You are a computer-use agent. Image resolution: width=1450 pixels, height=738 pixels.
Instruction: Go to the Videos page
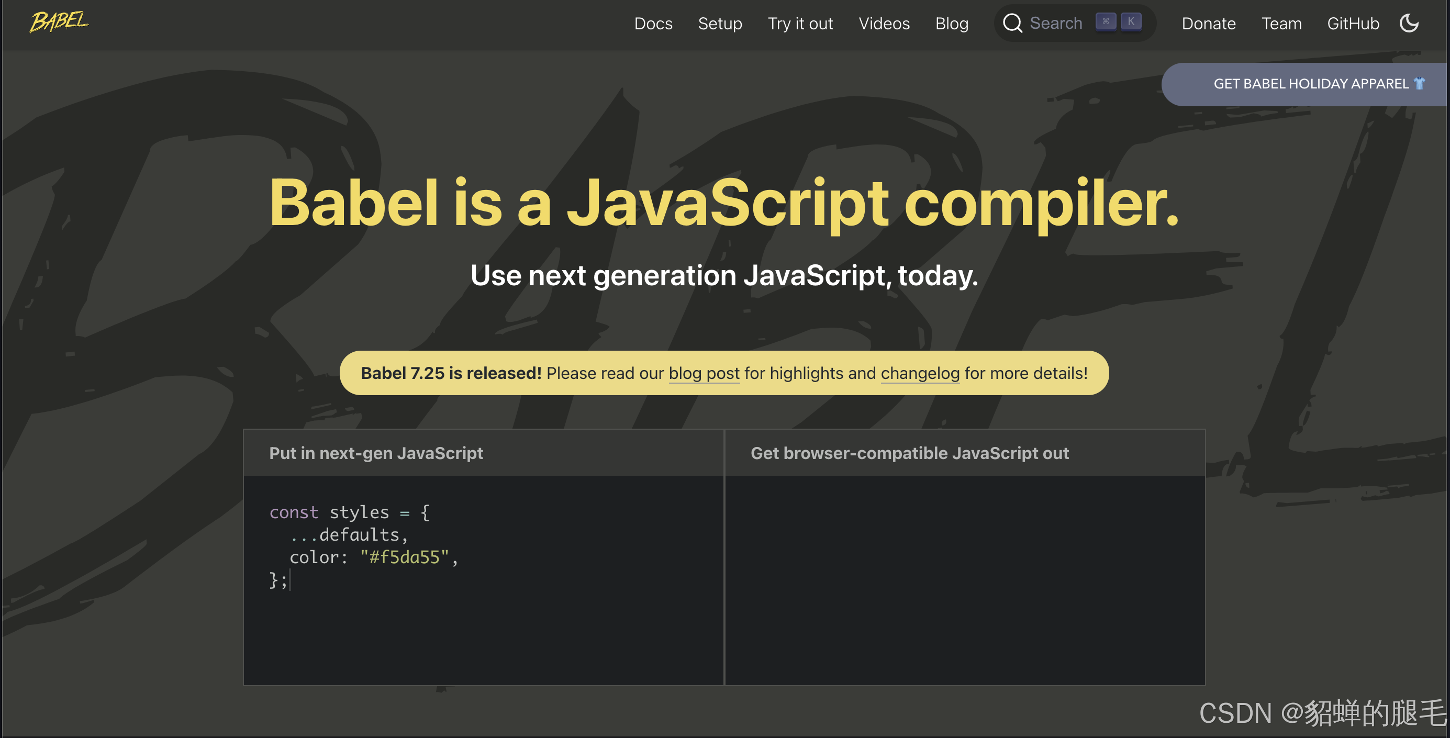coord(884,23)
